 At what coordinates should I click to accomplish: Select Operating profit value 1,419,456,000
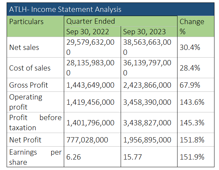pos(90,102)
